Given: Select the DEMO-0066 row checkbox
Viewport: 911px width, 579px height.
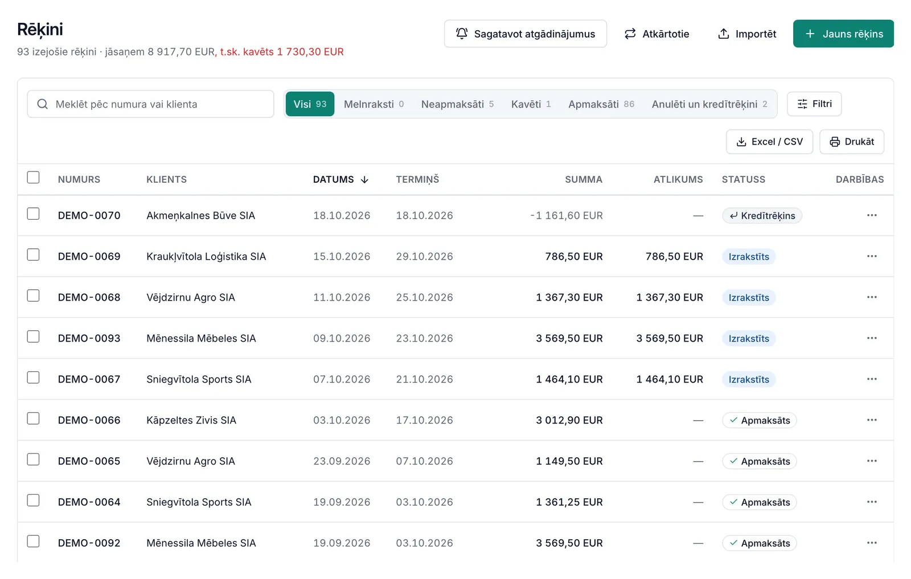Looking at the screenshot, I should pos(34,418).
